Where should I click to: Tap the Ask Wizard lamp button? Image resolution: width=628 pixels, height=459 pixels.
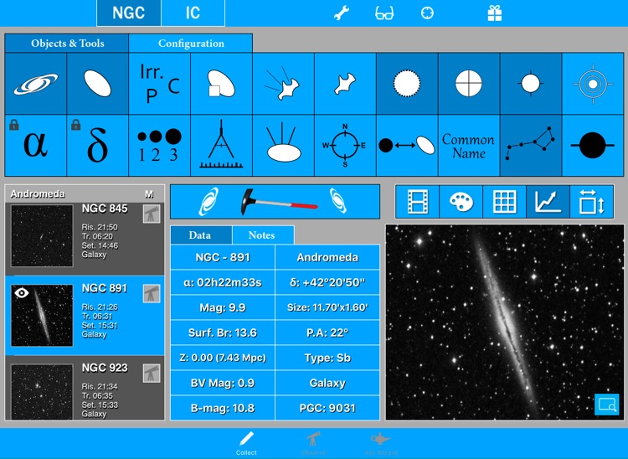380,443
